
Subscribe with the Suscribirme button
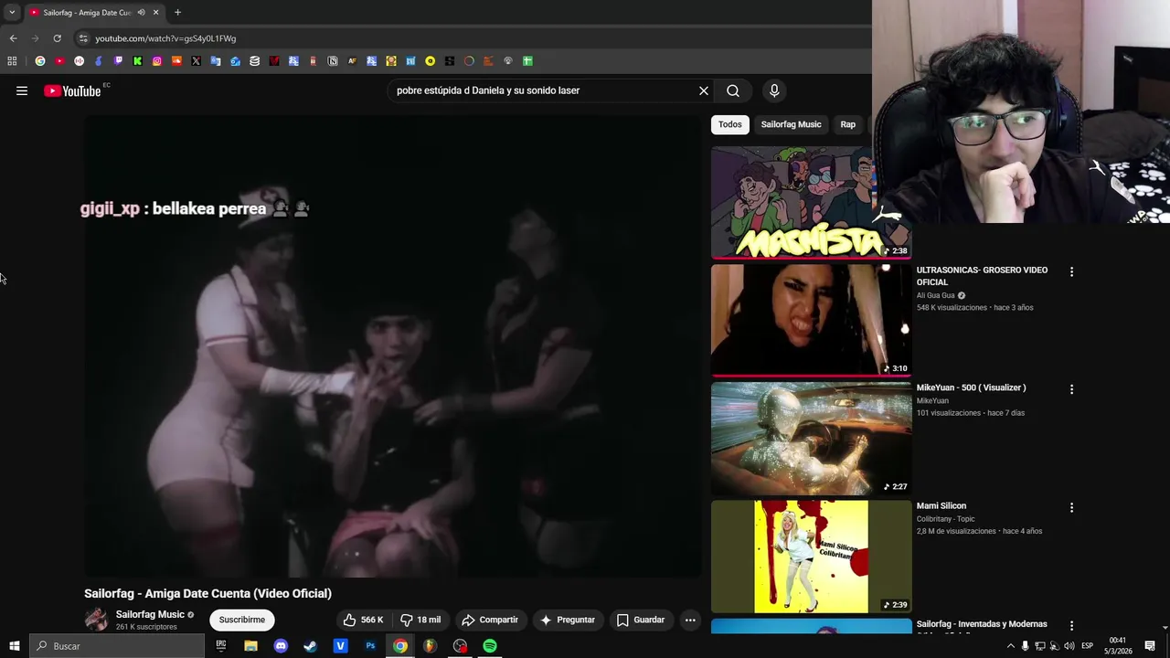point(242,620)
